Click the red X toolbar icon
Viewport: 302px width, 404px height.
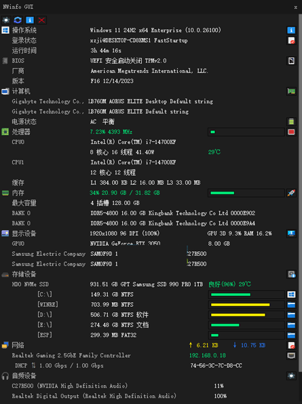pyautogui.click(x=41, y=20)
